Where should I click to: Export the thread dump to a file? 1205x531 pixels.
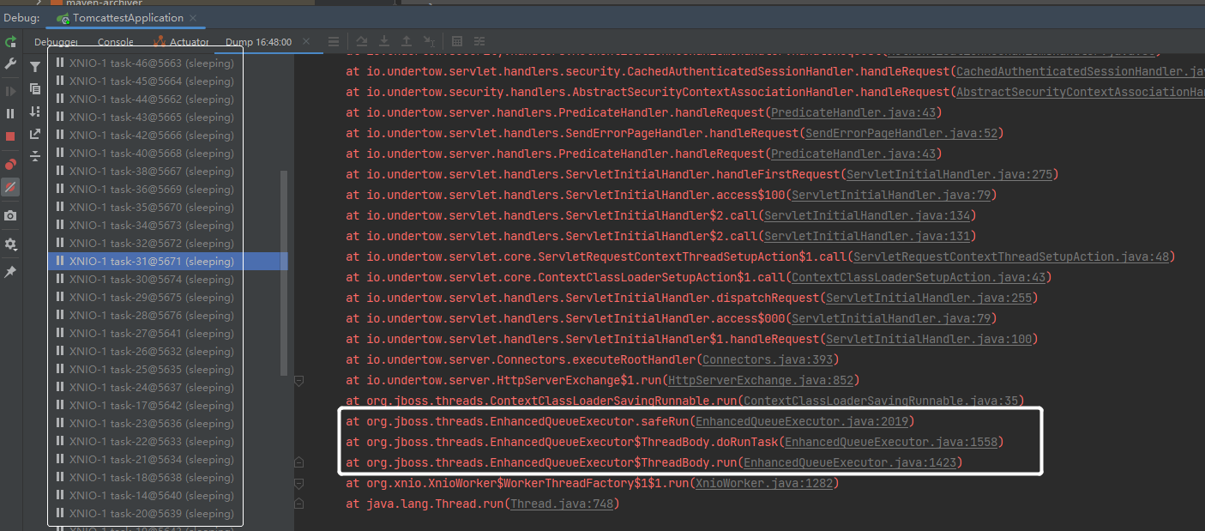pyautogui.click(x=35, y=134)
